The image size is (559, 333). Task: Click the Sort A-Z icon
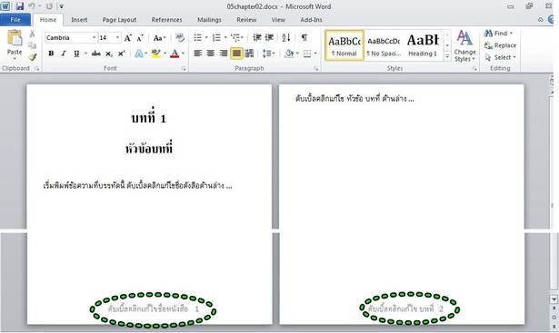[286, 38]
